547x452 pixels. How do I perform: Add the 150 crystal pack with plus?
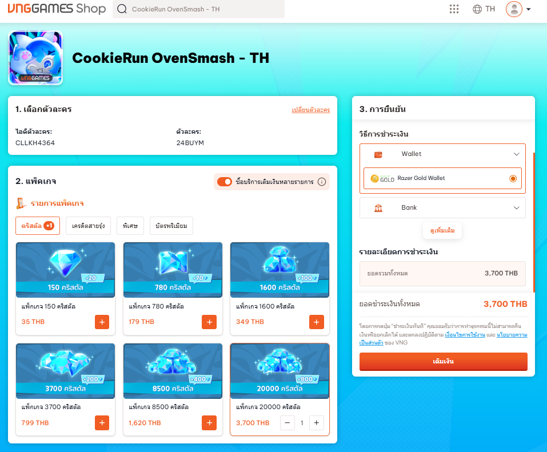(102, 322)
